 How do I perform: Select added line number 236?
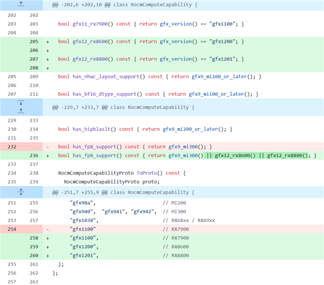[34, 156]
